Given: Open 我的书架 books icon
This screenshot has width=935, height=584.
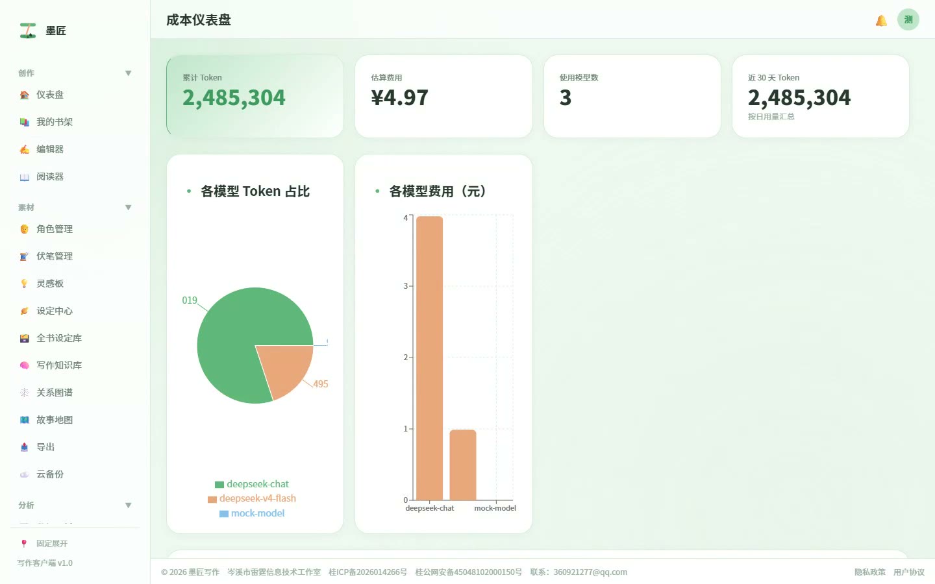Looking at the screenshot, I should click(24, 122).
